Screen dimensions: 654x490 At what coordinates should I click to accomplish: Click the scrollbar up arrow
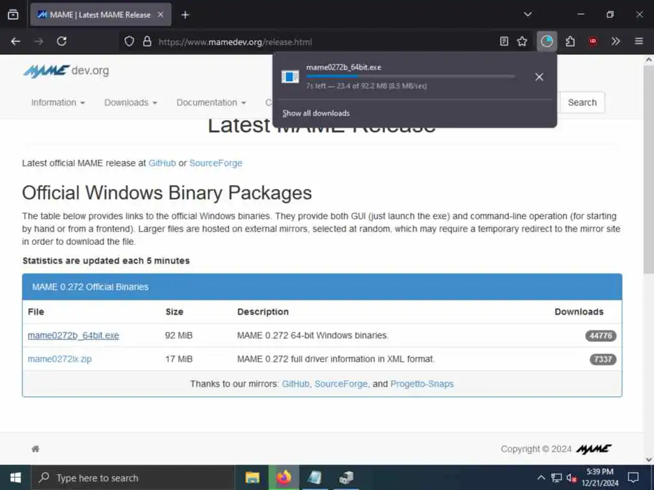coord(649,59)
